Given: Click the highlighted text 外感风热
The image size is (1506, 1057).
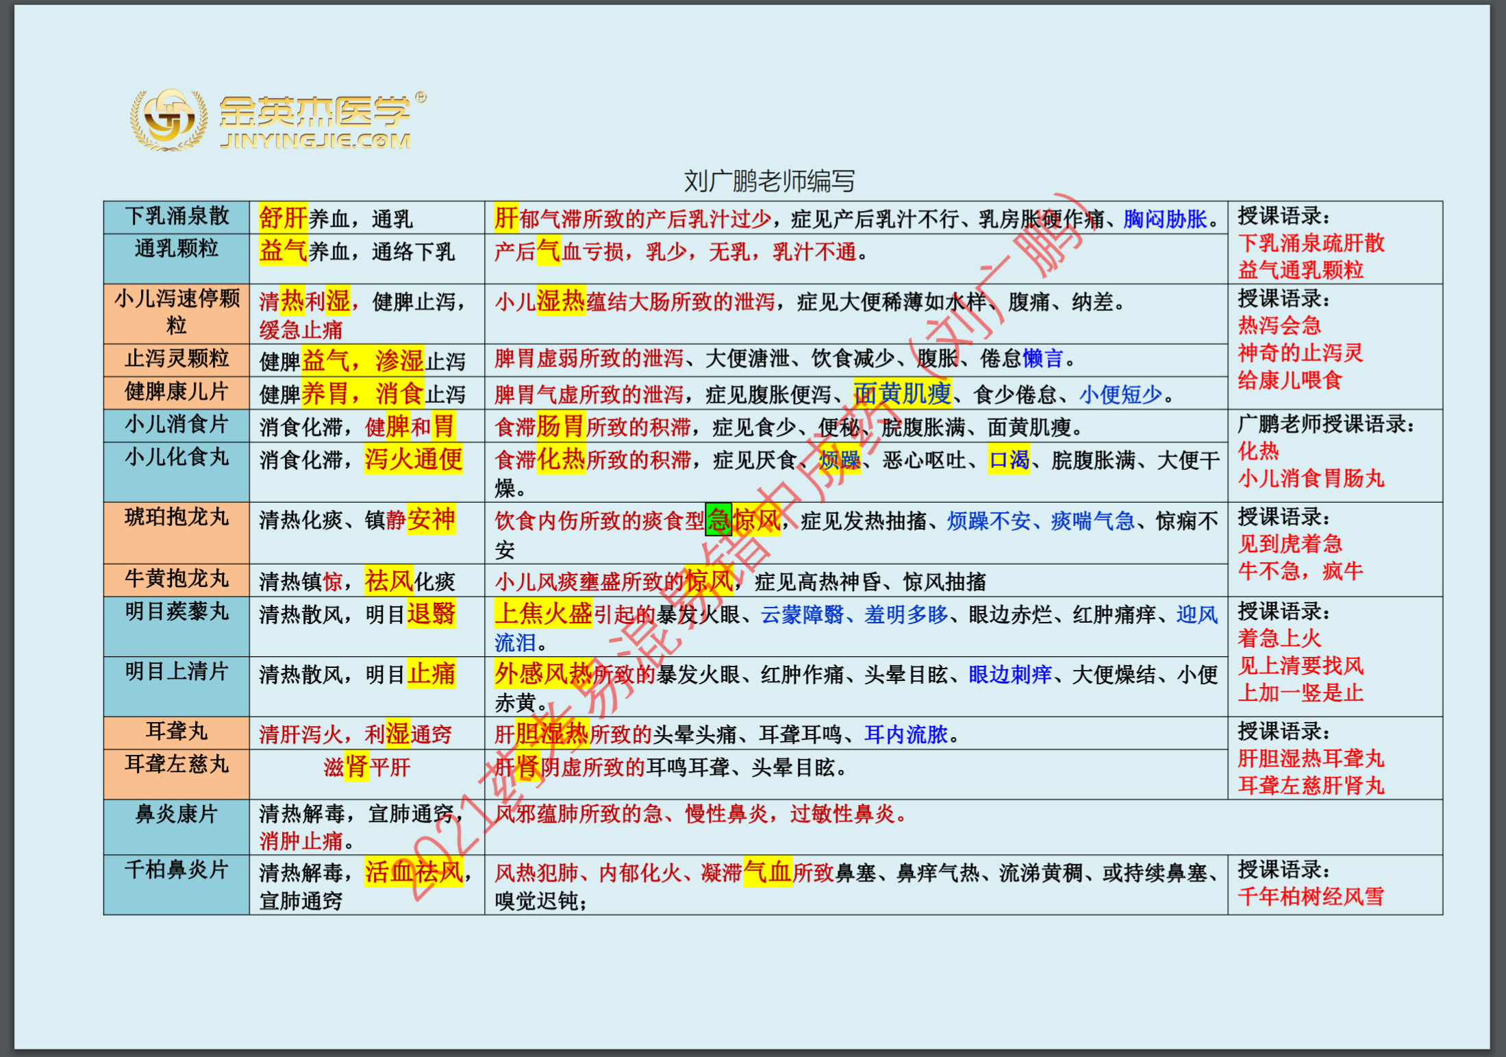Looking at the screenshot, I should (544, 674).
